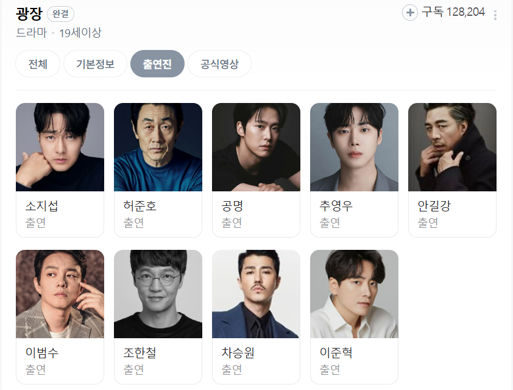View 차승원 cast photo
Image resolution: width=513 pixels, height=390 pixels.
click(256, 294)
